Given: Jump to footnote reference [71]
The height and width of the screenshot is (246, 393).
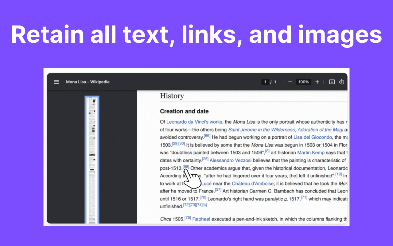Looking at the screenshot, I should point(304,197).
